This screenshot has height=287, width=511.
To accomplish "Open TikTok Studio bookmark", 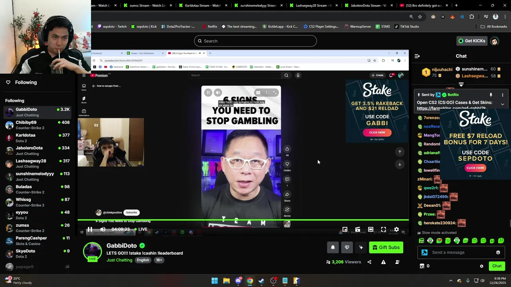I will (406, 27).
